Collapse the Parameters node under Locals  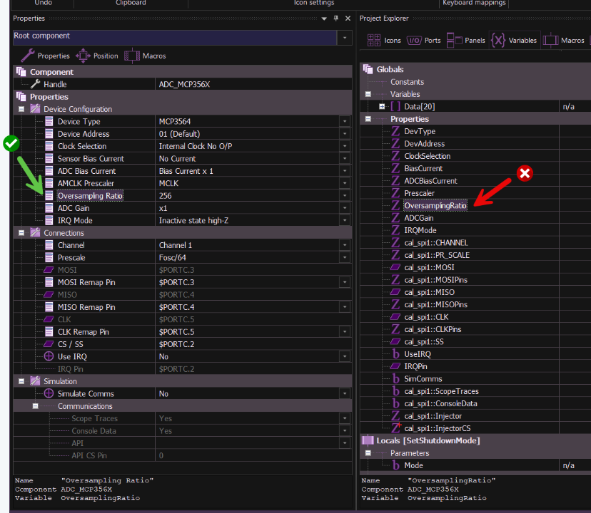point(368,453)
